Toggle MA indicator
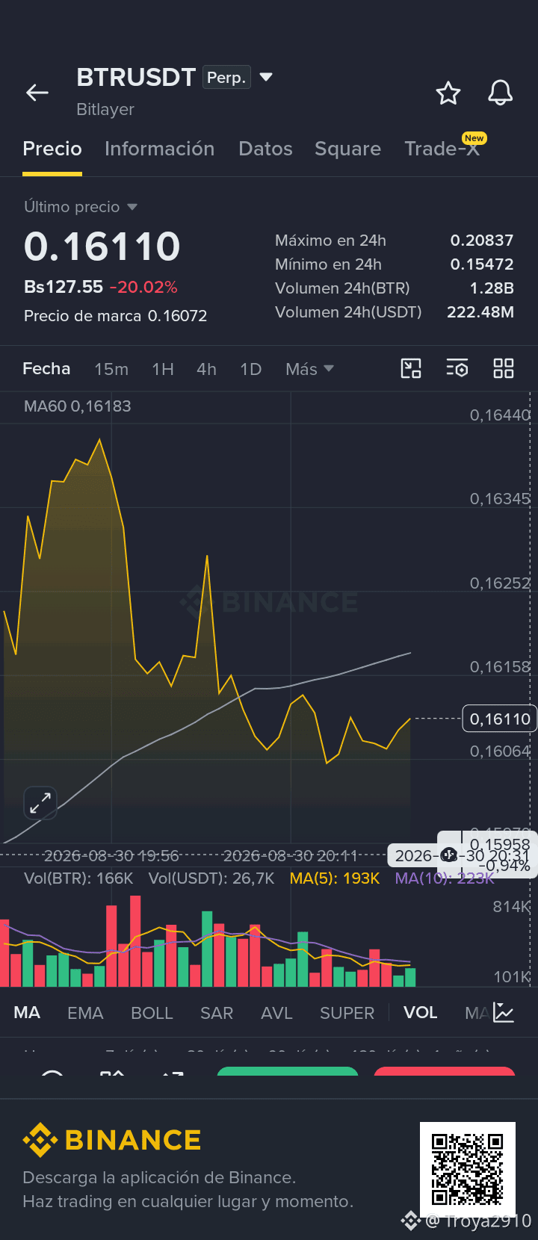 tap(27, 1013)
